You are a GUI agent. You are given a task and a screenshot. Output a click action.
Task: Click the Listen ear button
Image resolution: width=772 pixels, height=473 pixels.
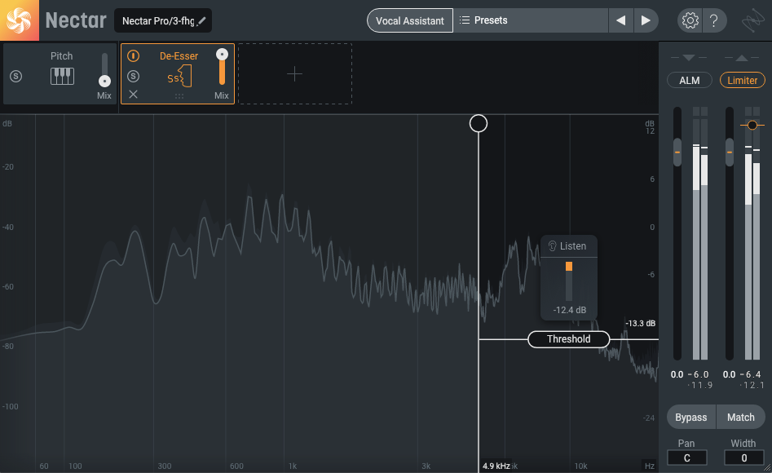(568, 245)
